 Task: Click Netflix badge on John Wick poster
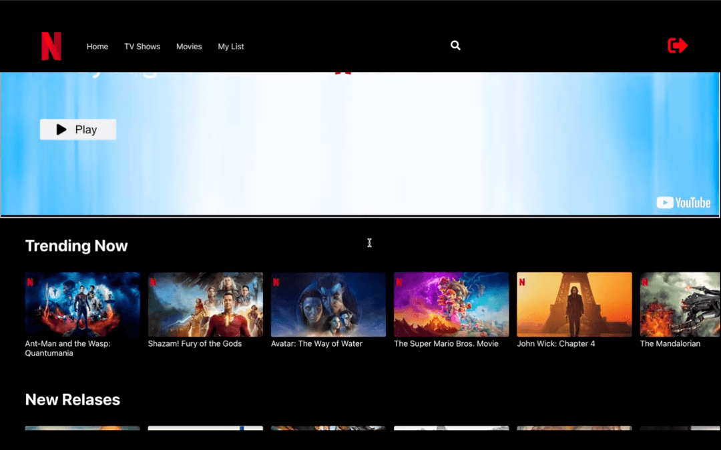[522, 282]
